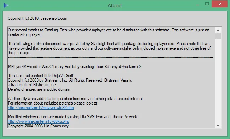230x139 pixels.
Task: Click the scrollbar down arrow
Action: (218, 126)
